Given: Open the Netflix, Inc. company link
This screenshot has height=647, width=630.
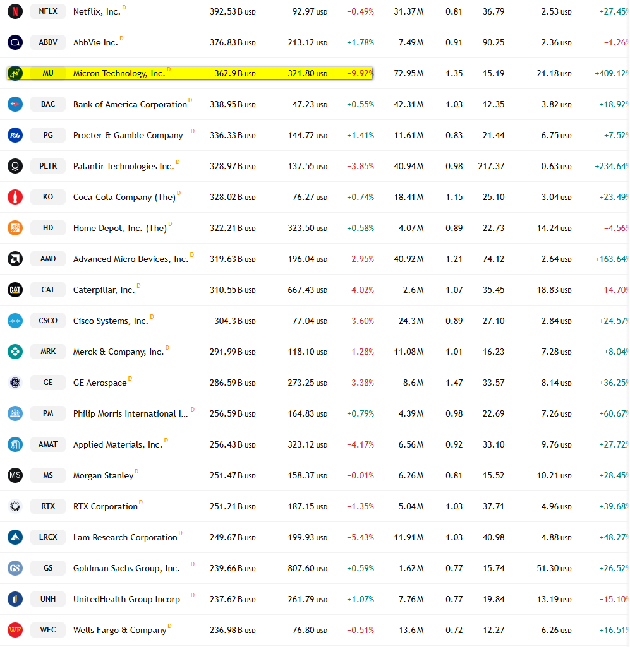Looking at the screenshot, I should point(97,11).
